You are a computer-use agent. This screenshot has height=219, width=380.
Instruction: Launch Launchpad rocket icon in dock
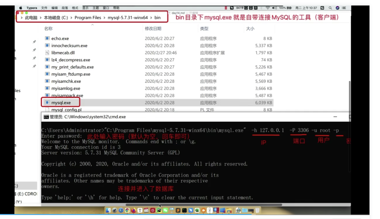pos(115,210)
